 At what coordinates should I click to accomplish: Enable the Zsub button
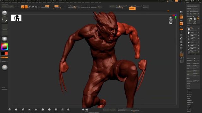[60, 6]
